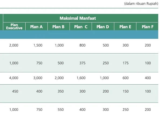Click the 300 value under Plan E

point(126,45)
